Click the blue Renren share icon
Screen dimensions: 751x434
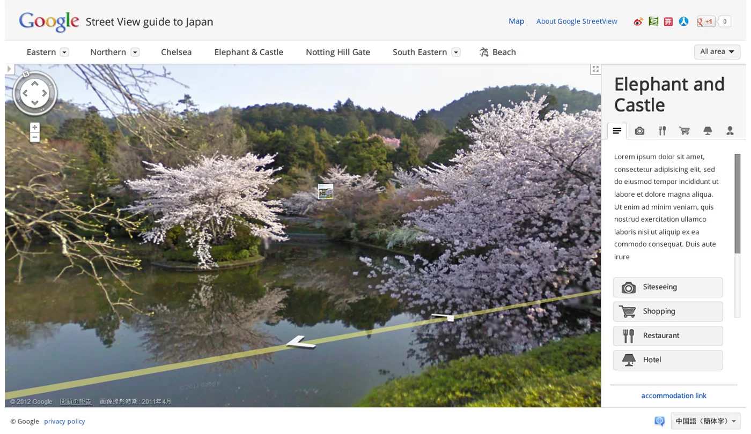coord(683,22)
